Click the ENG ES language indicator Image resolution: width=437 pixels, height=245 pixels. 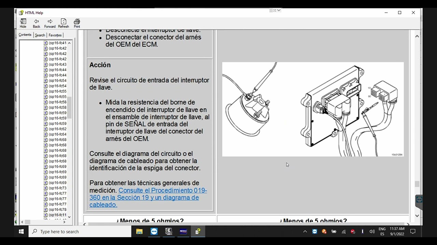[x=382, y=231]
